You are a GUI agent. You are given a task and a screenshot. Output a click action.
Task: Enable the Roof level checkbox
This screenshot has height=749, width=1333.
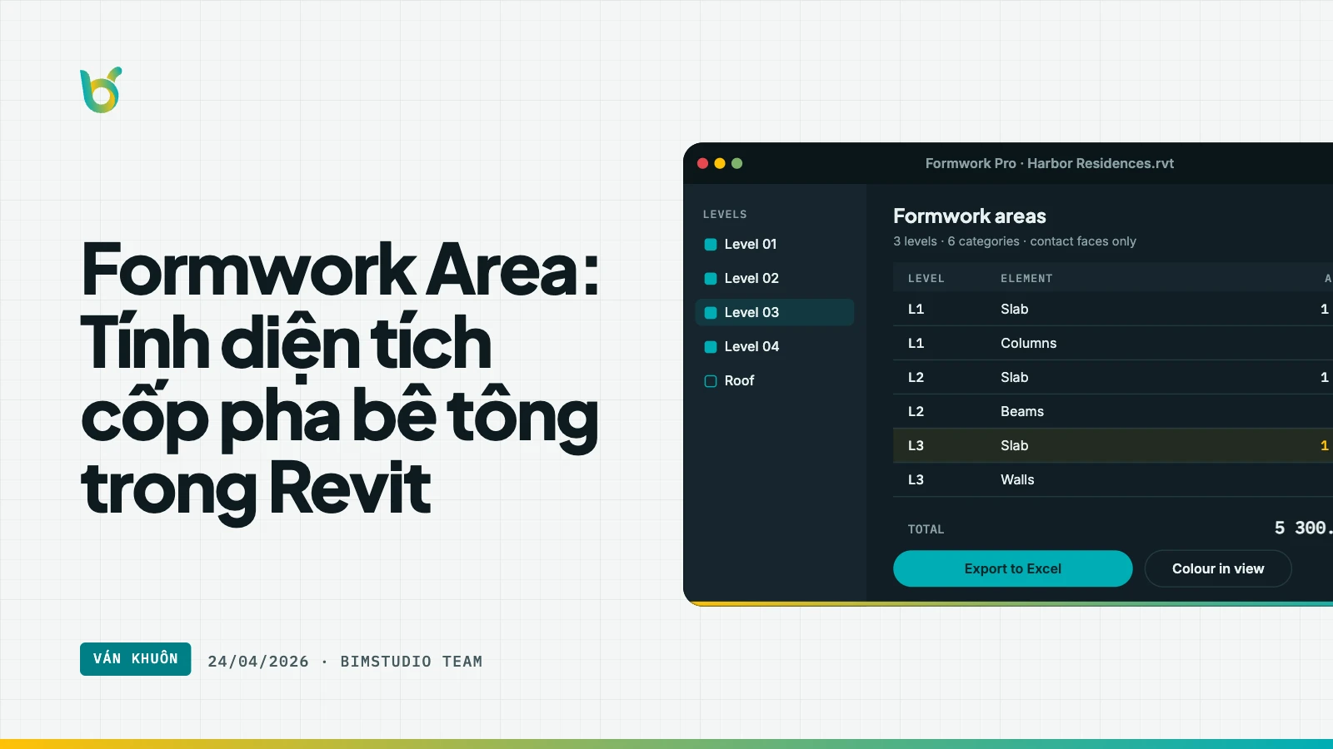point(711,381)
